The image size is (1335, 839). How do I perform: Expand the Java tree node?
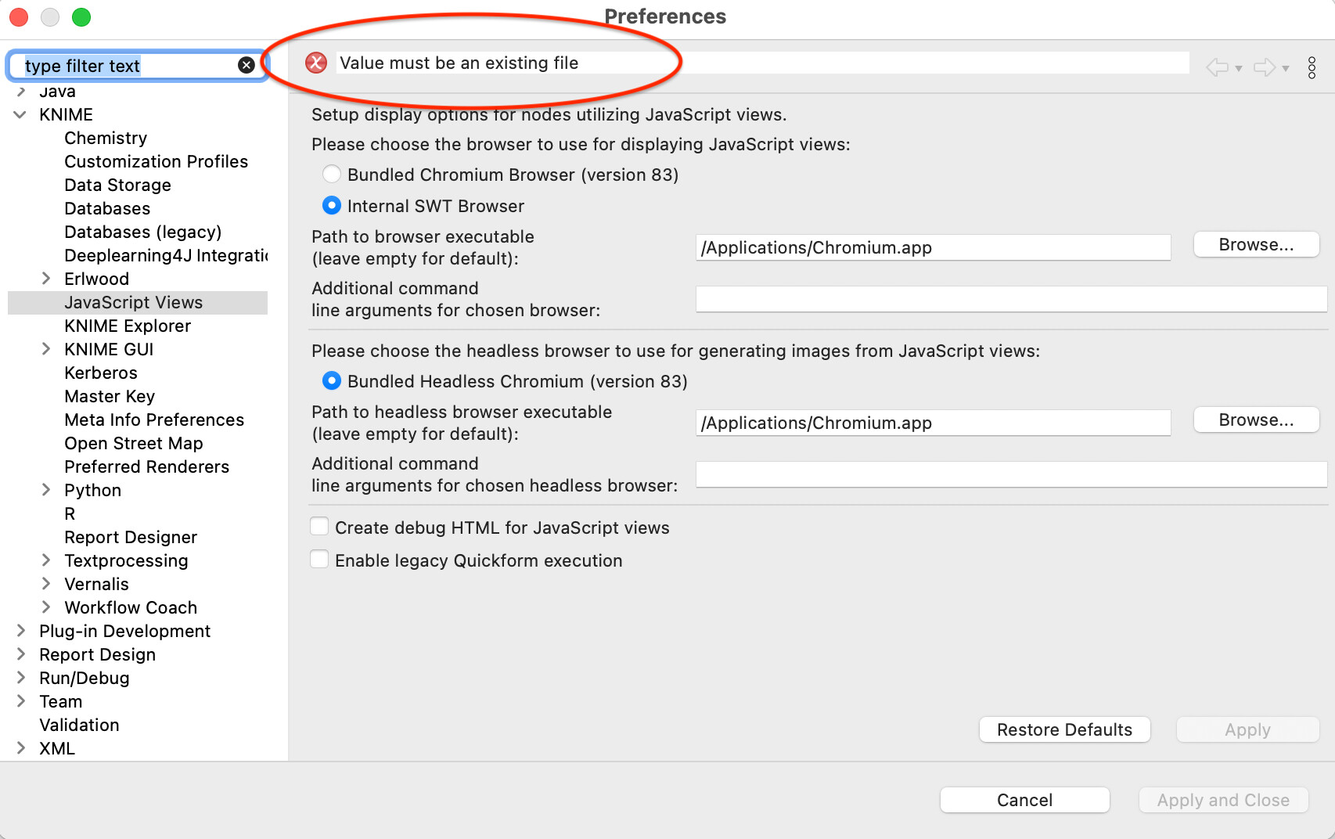click(x=21, y=92)
